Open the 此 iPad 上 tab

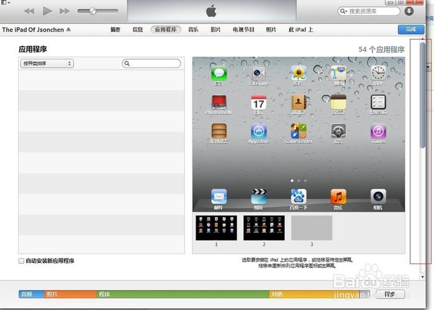click(301, 30)
